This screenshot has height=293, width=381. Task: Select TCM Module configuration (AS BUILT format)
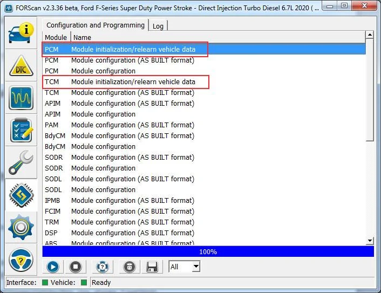pos(204,93)
